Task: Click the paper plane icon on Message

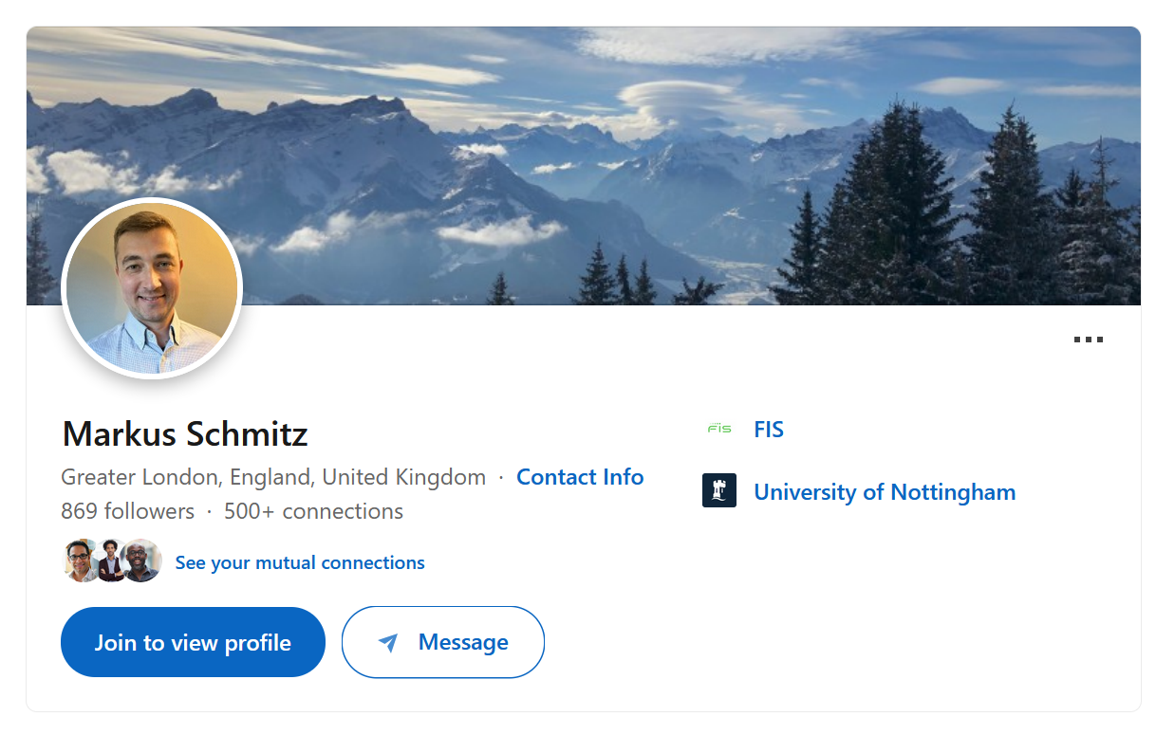Action: pyautogui.click(x=387, y=643)
